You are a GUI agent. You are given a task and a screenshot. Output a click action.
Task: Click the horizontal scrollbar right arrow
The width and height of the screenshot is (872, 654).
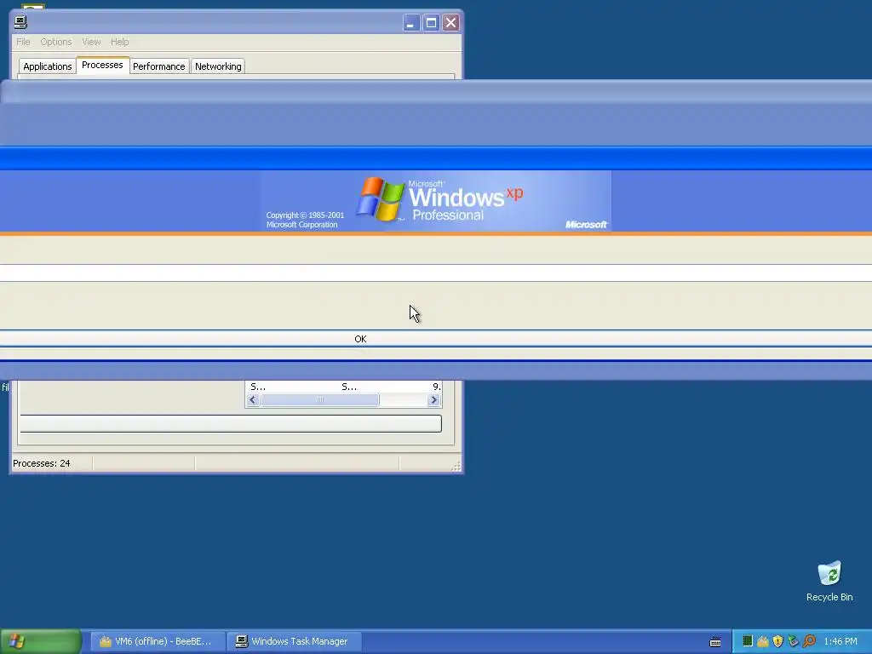(x=433, y=400)
